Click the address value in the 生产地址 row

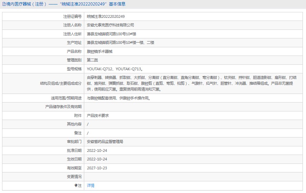120,43
